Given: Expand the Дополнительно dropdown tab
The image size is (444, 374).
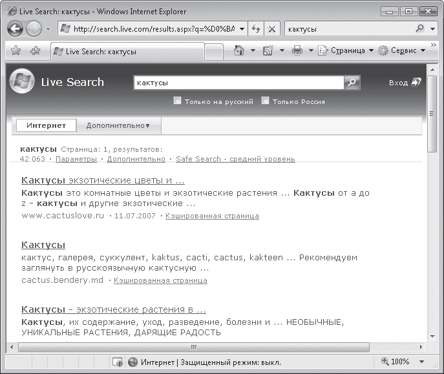Looking at the screenshot, I should tap(118, 126).
